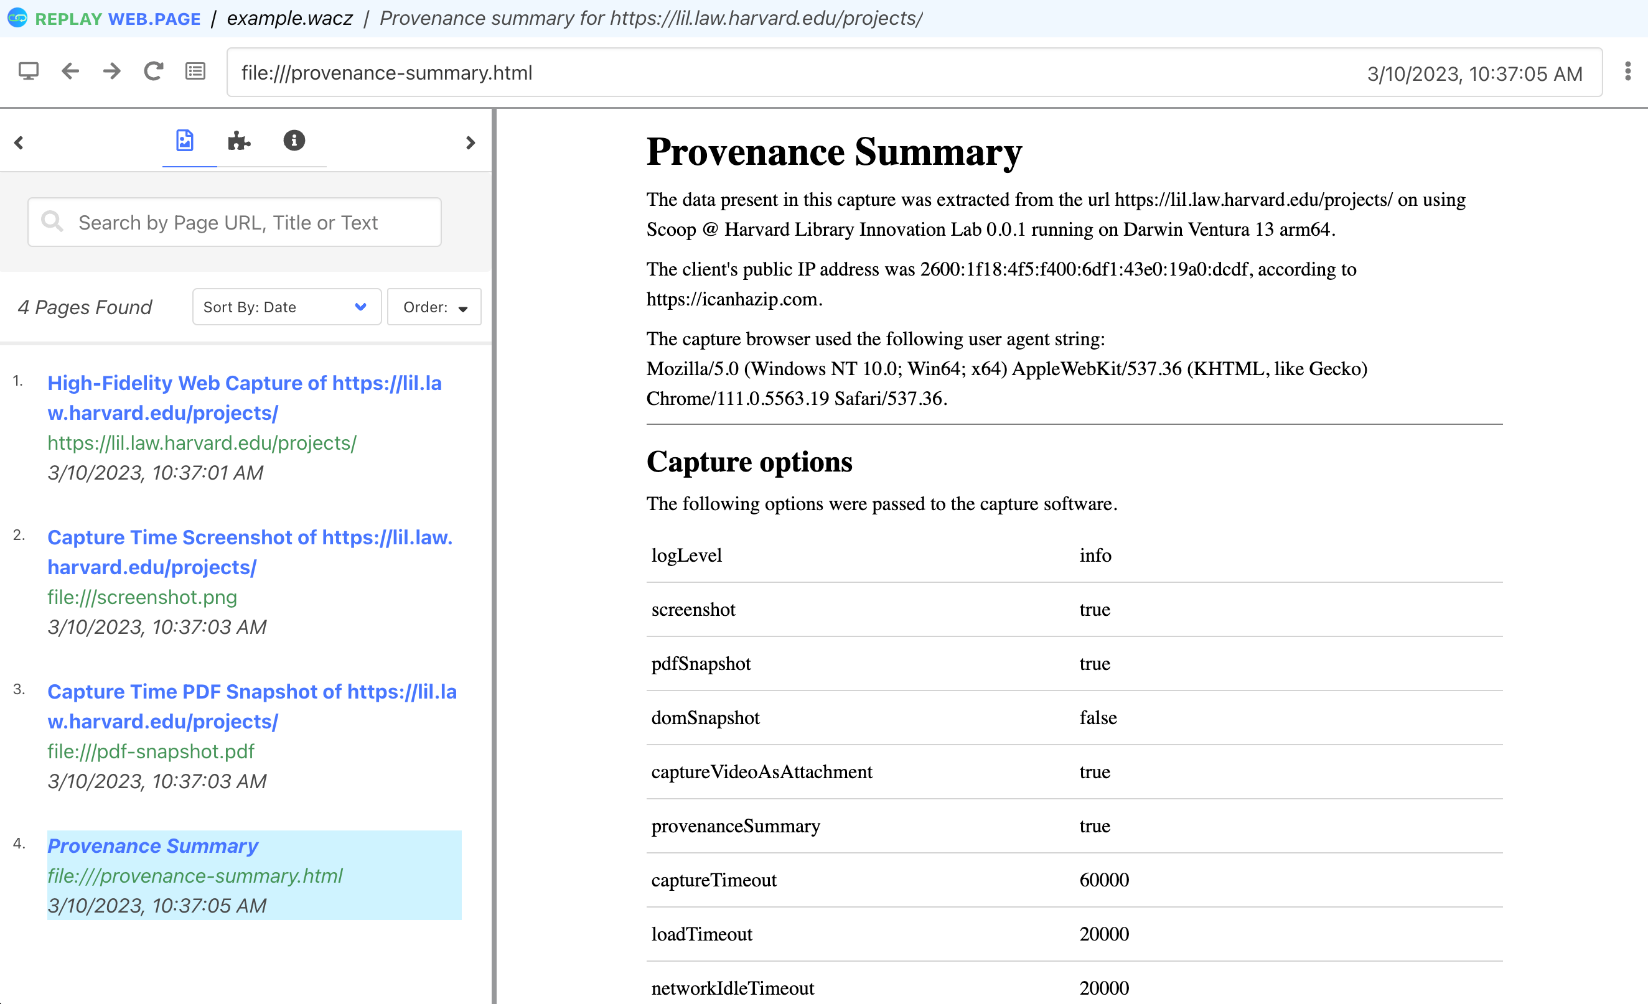The image size is (1648, 1004).
Task: Reload the archived page
Action: (153, 71)
